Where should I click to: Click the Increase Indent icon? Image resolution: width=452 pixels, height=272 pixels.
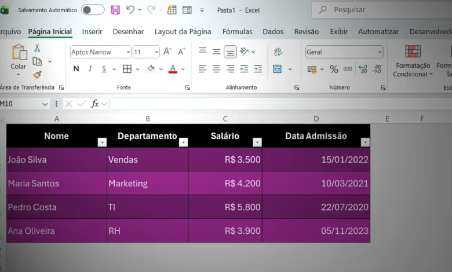pos(258,69)
